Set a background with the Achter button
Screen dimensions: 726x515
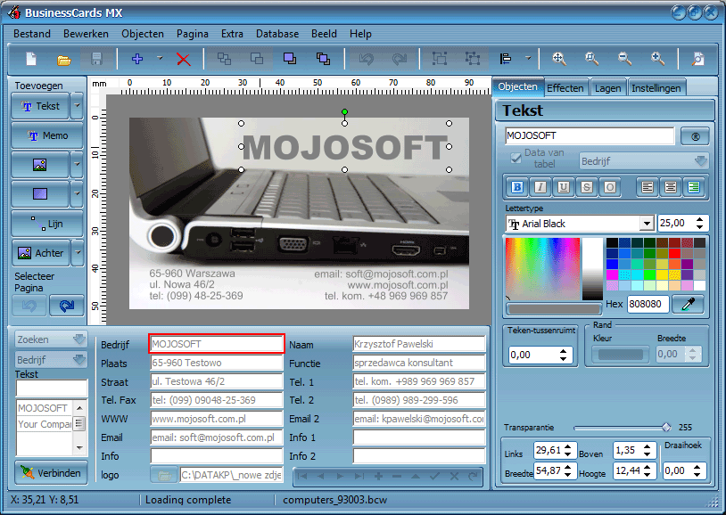point(41,253)
